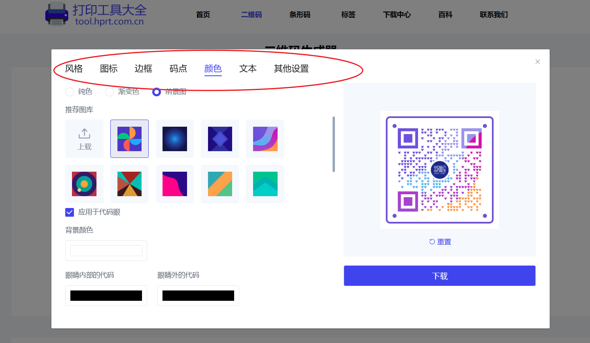This screenshot has height=343, width=590.
Task: Select the pink and navy wave image
Action: [175, 184]
